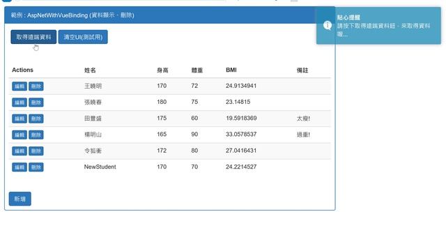
Task: Click weight 72 in 王曉明 row
Action: [x=194, y=86]
